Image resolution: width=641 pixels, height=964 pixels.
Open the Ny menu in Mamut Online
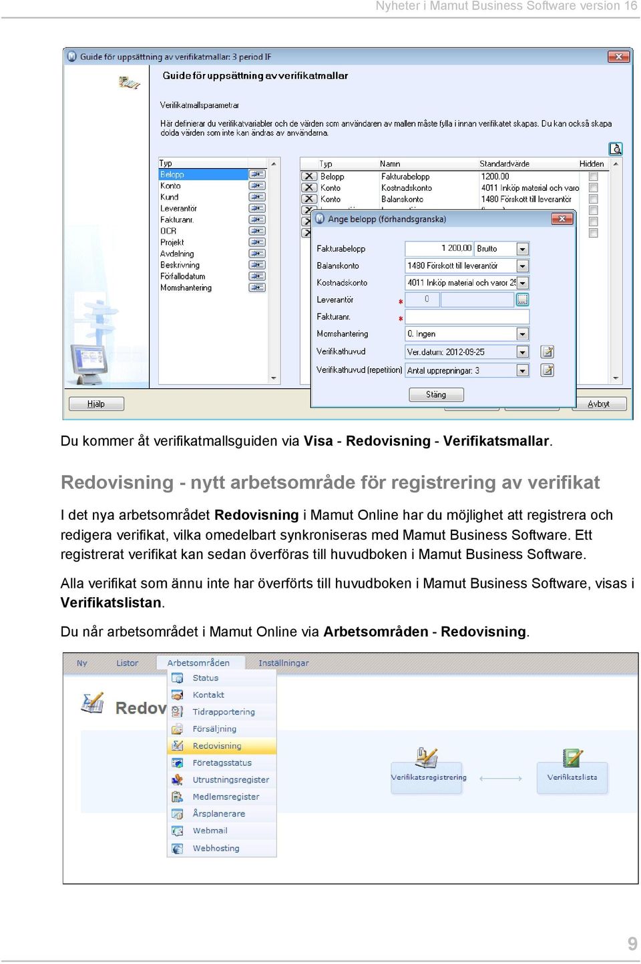coord(81,663)
